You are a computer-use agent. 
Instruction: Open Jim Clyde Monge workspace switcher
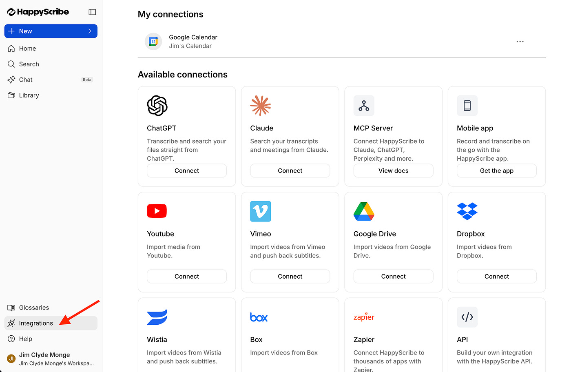(51, 359)
